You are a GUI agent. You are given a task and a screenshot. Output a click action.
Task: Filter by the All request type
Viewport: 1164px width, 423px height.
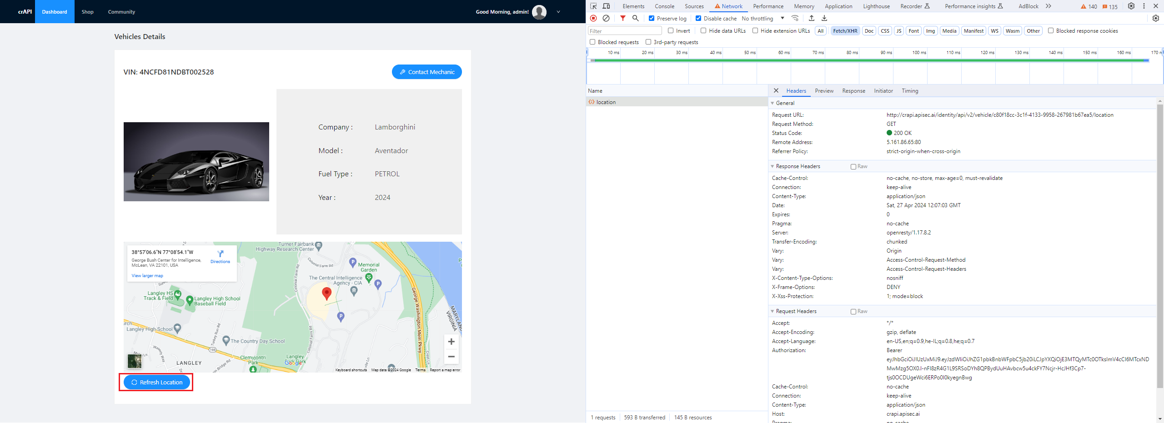pos(821,31)
